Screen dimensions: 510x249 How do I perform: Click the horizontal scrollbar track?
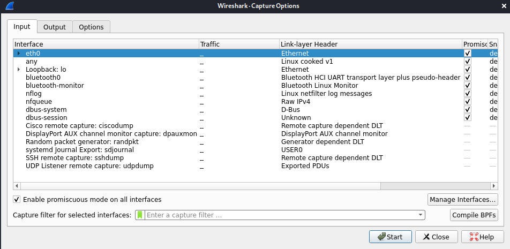tap(436, 186)
